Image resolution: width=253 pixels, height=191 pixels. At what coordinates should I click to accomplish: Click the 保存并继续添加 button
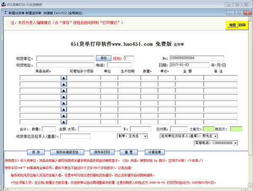(x=67, y=152)
